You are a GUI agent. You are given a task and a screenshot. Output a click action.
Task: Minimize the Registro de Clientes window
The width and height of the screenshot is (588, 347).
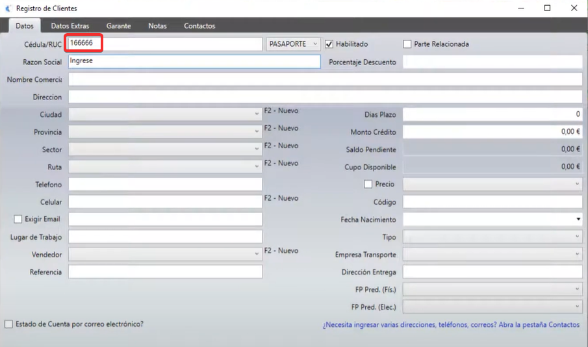(x=521, y=8)
